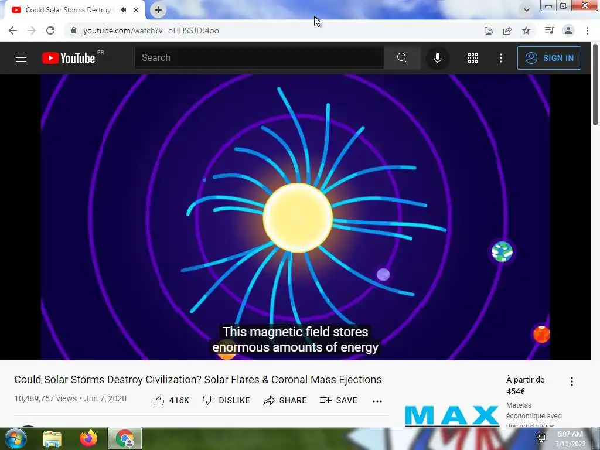Open the Chrome profile avatar
This screenshot has height=450, width=600.
coord(568,30)
